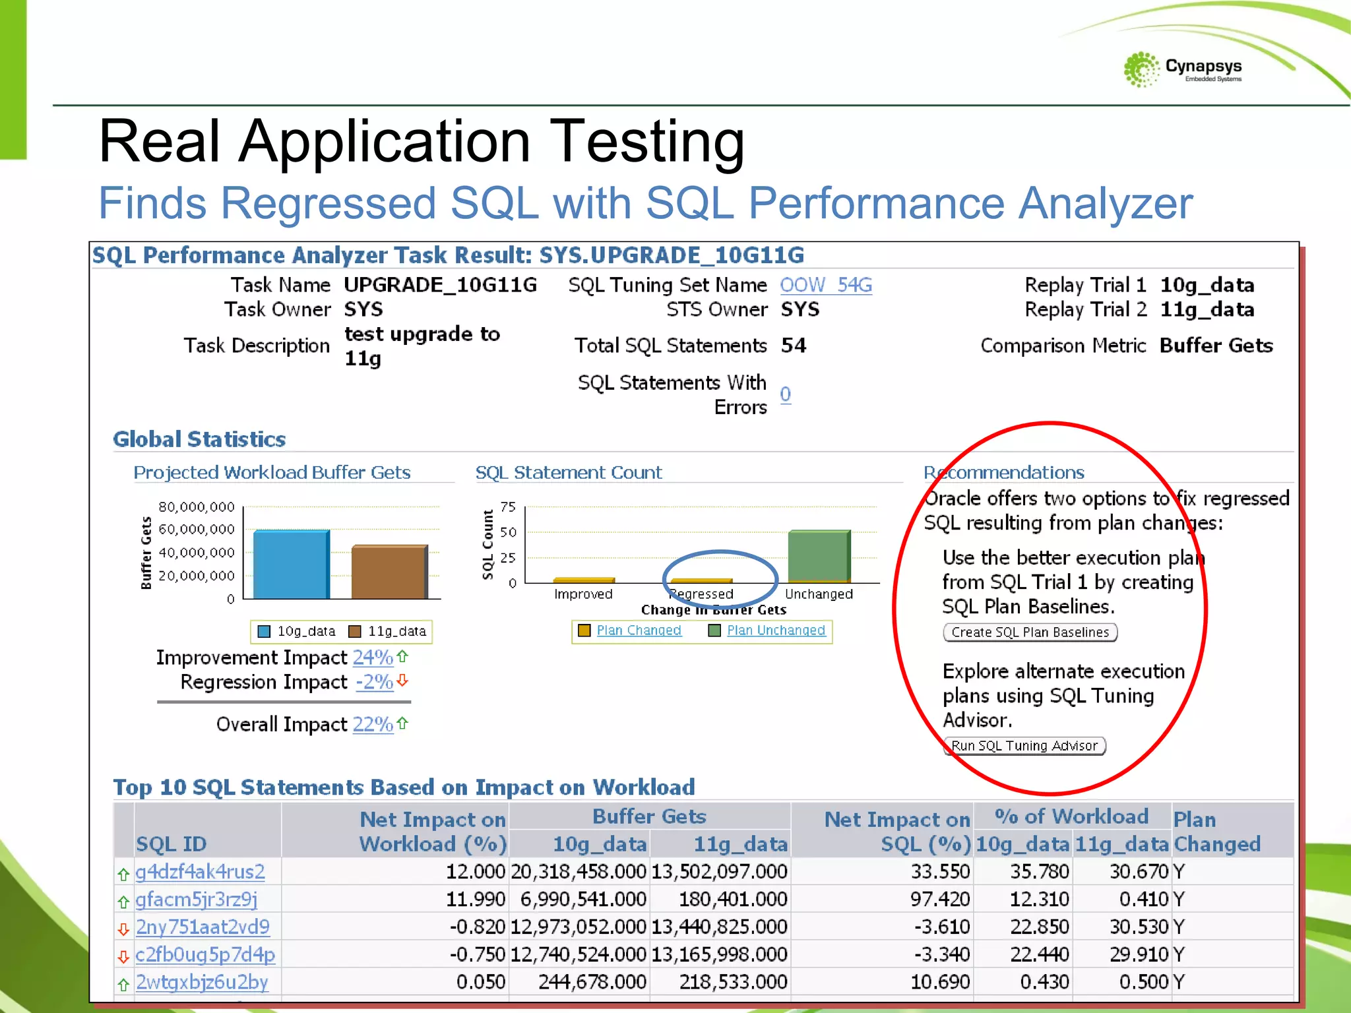Click the blue 10g_data bar in the chart
The image size is (1351, 1013).
292,565
